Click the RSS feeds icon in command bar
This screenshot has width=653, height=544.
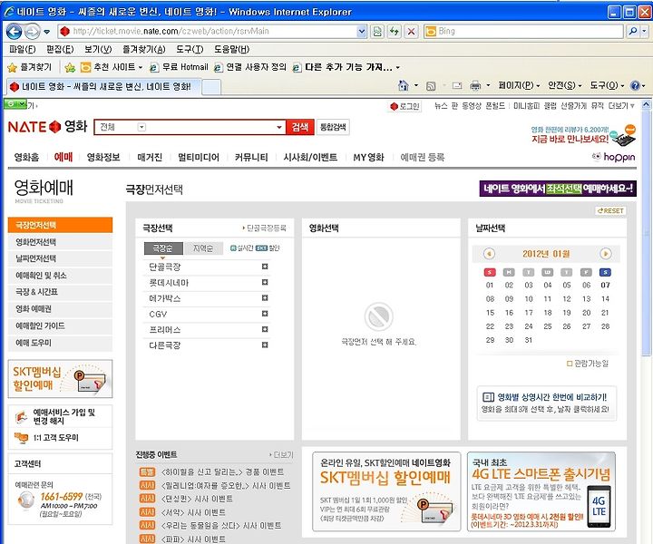[x=431, y=86]
